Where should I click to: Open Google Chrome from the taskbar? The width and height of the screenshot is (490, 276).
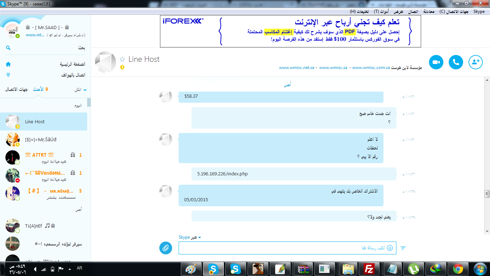click(x=457, y=269)
